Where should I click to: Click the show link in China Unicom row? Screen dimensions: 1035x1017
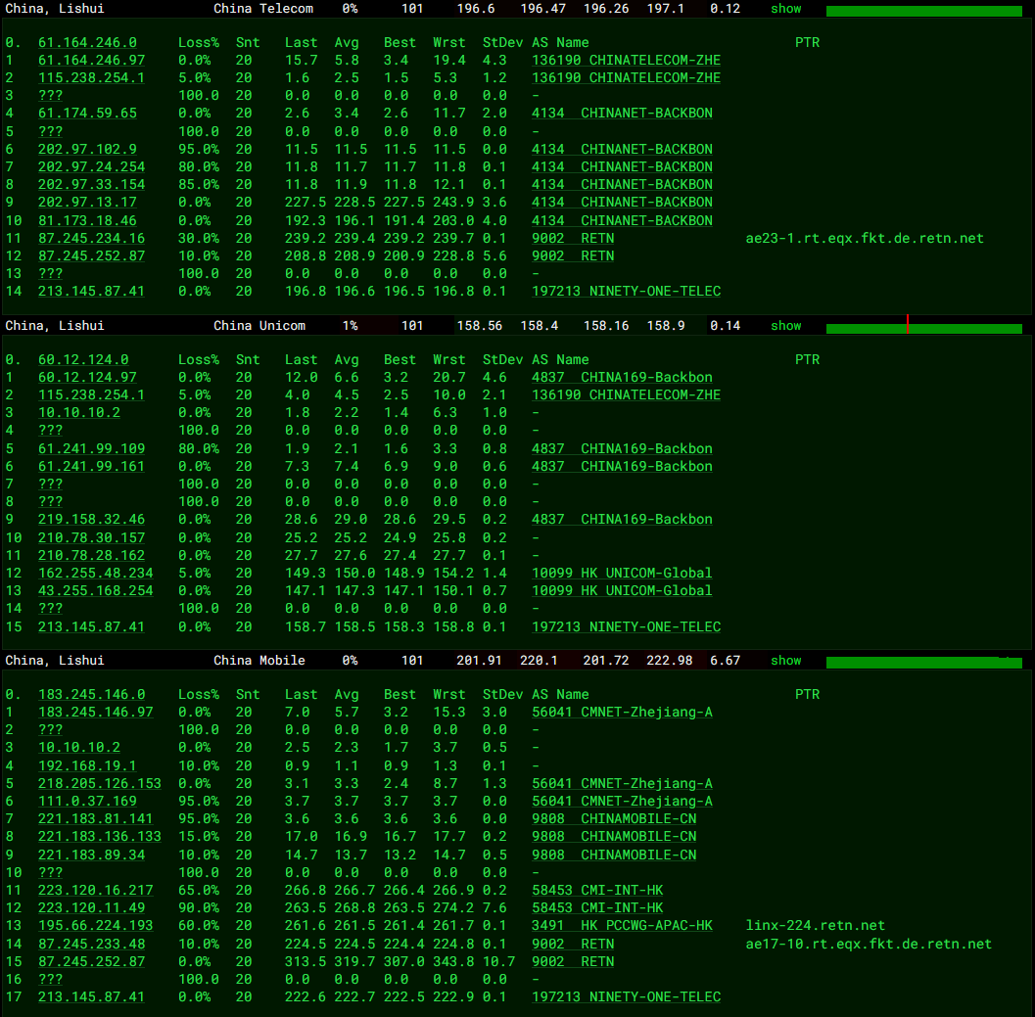pyautogui.click(x=785, y=325)
